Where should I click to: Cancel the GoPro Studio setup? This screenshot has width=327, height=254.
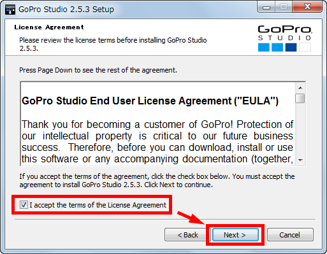point(290,235)
